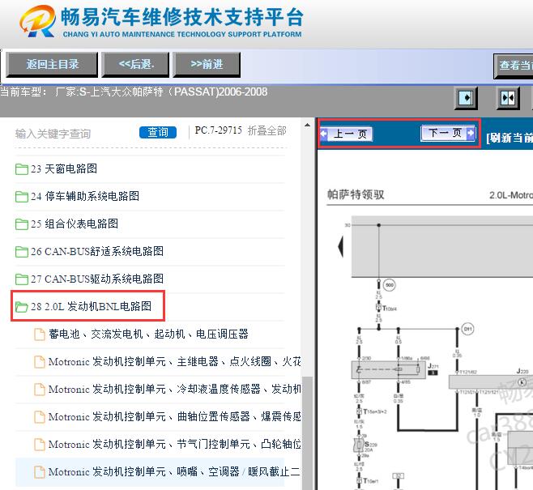Collapse folder 28 2.0L 发动机BNL电路图
The height and width of the screenshot is (490, 533).
click(x=91, y=306)
